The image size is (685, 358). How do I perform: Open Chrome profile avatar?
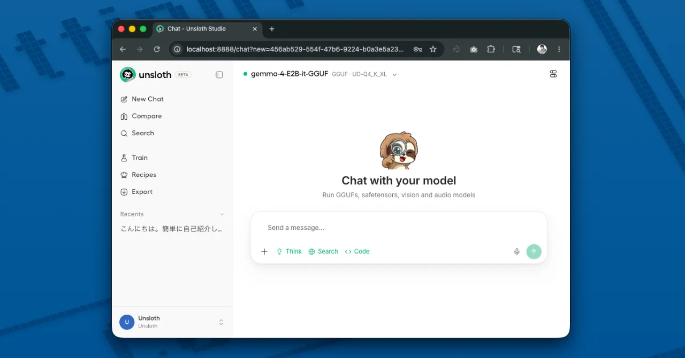(542, 49)
